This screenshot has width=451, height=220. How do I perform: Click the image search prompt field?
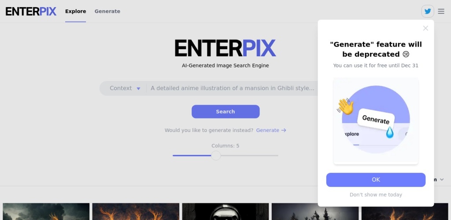click(x=233, y=88)
